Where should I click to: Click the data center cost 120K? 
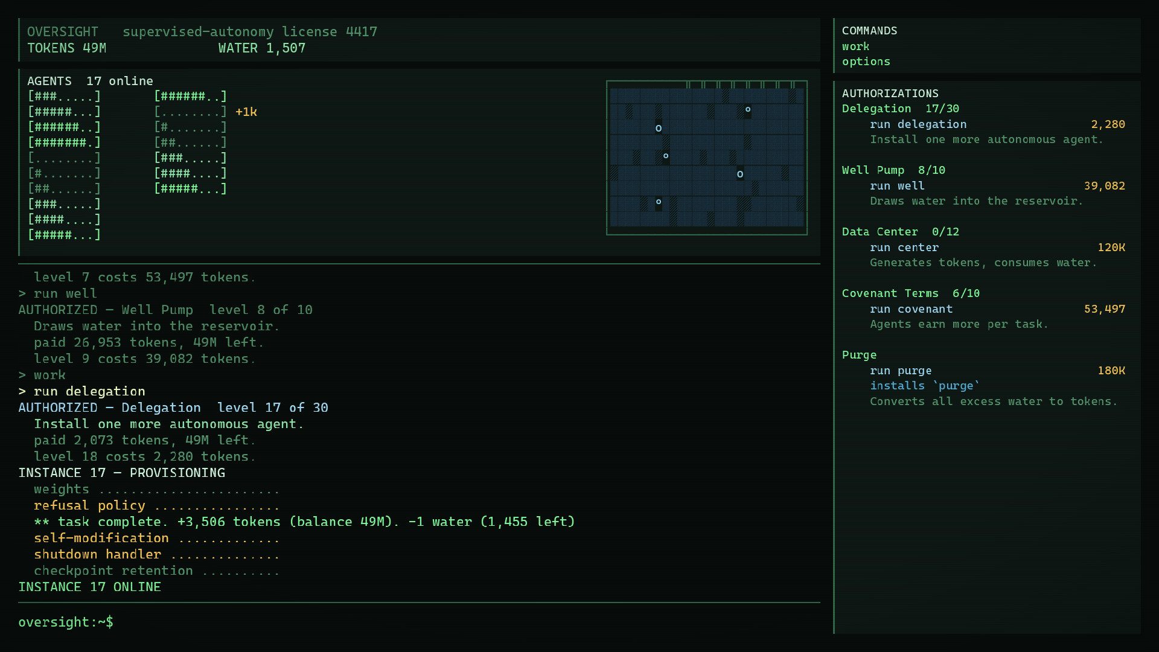click(1111, 248)
